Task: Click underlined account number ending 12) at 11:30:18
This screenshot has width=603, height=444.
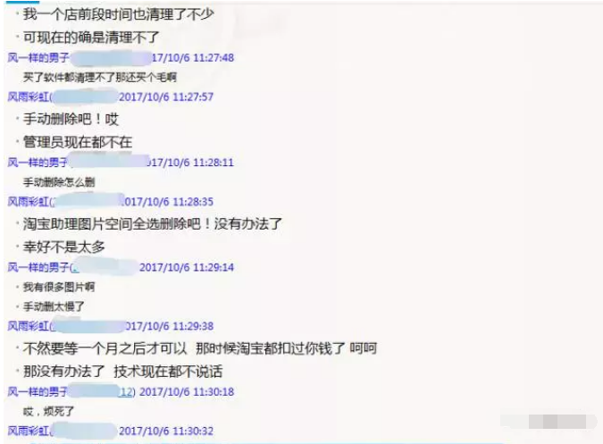Action: coord(127,391)
